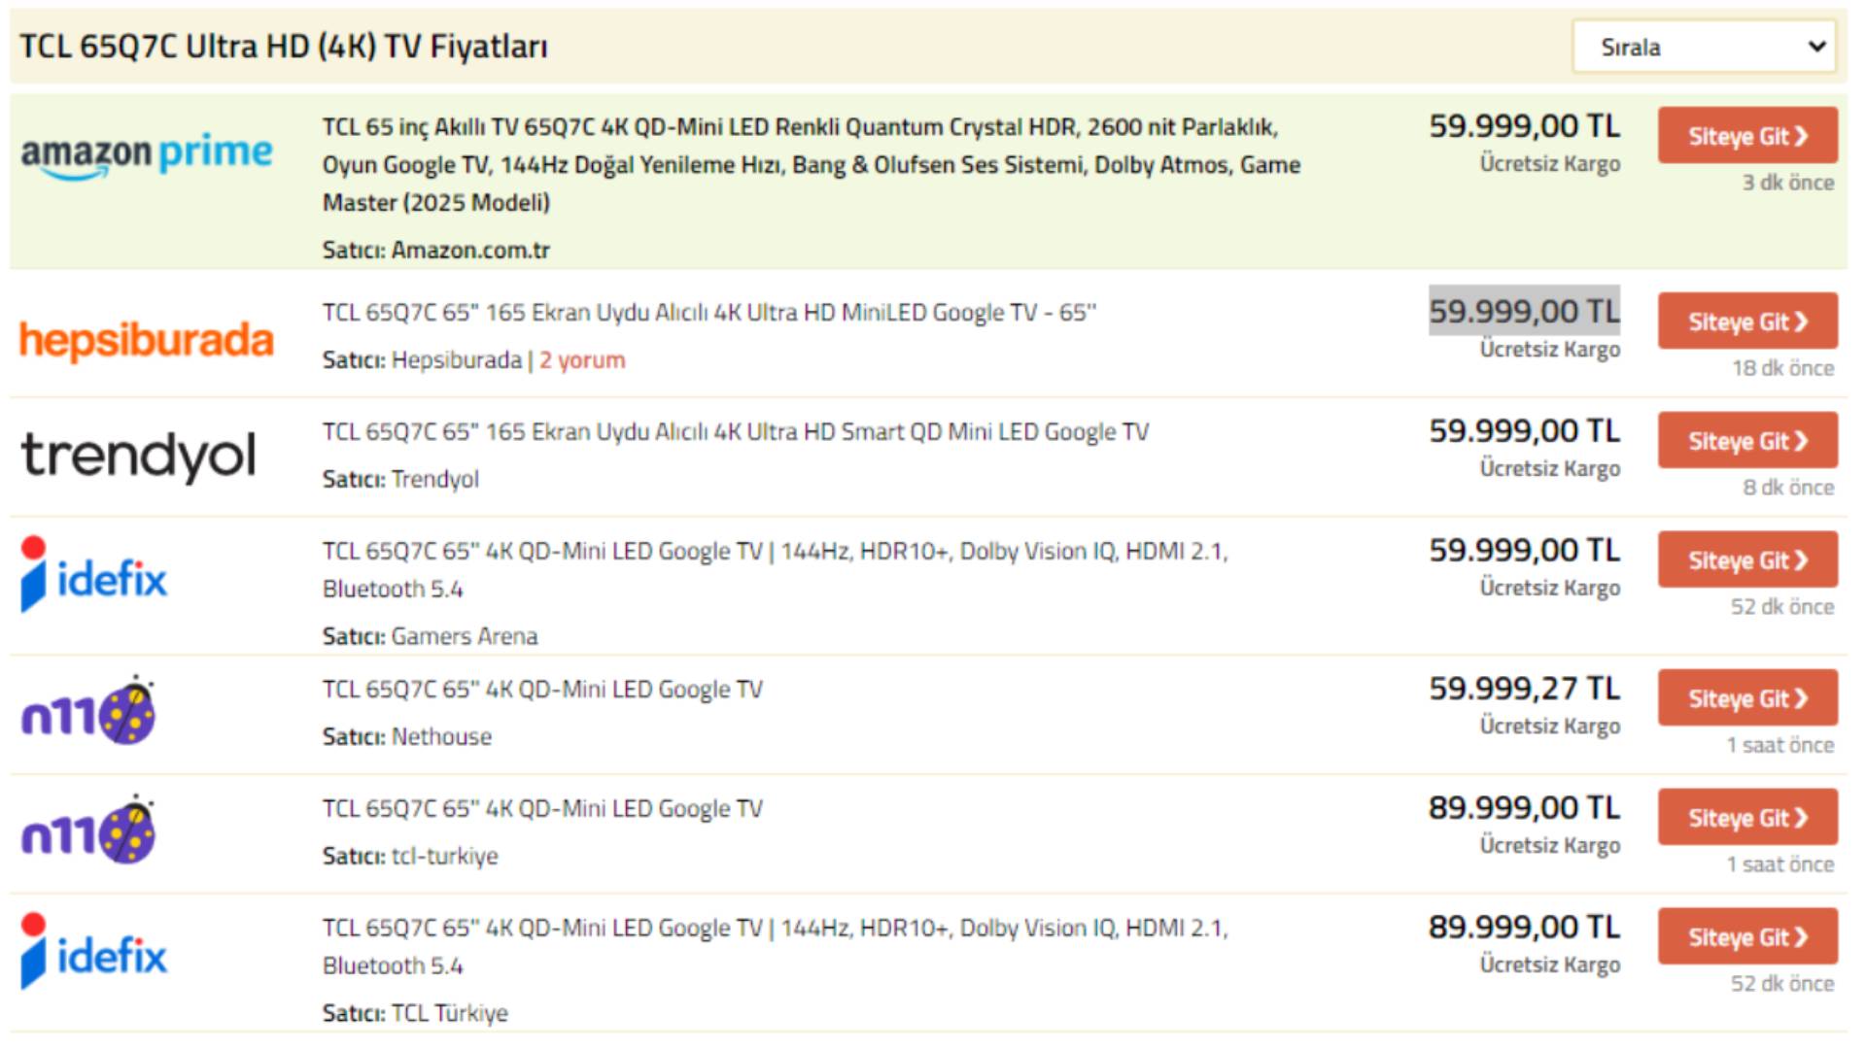The image size is (1866, 1049).
Task: Click the n11 logo for Nethouse seller
Action: tap(88, 712)
